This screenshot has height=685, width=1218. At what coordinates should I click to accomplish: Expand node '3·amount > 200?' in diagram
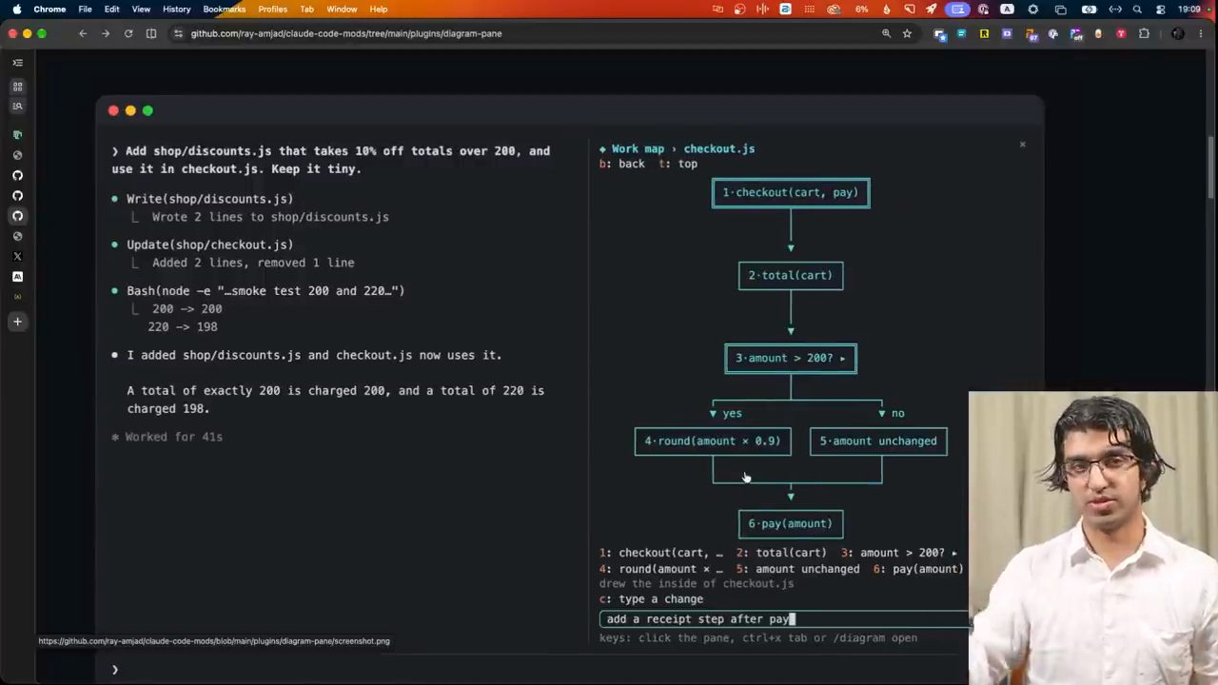tap(791, 359)
